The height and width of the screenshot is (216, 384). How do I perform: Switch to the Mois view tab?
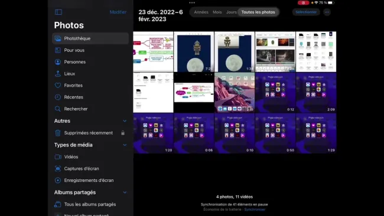[217, 12]
